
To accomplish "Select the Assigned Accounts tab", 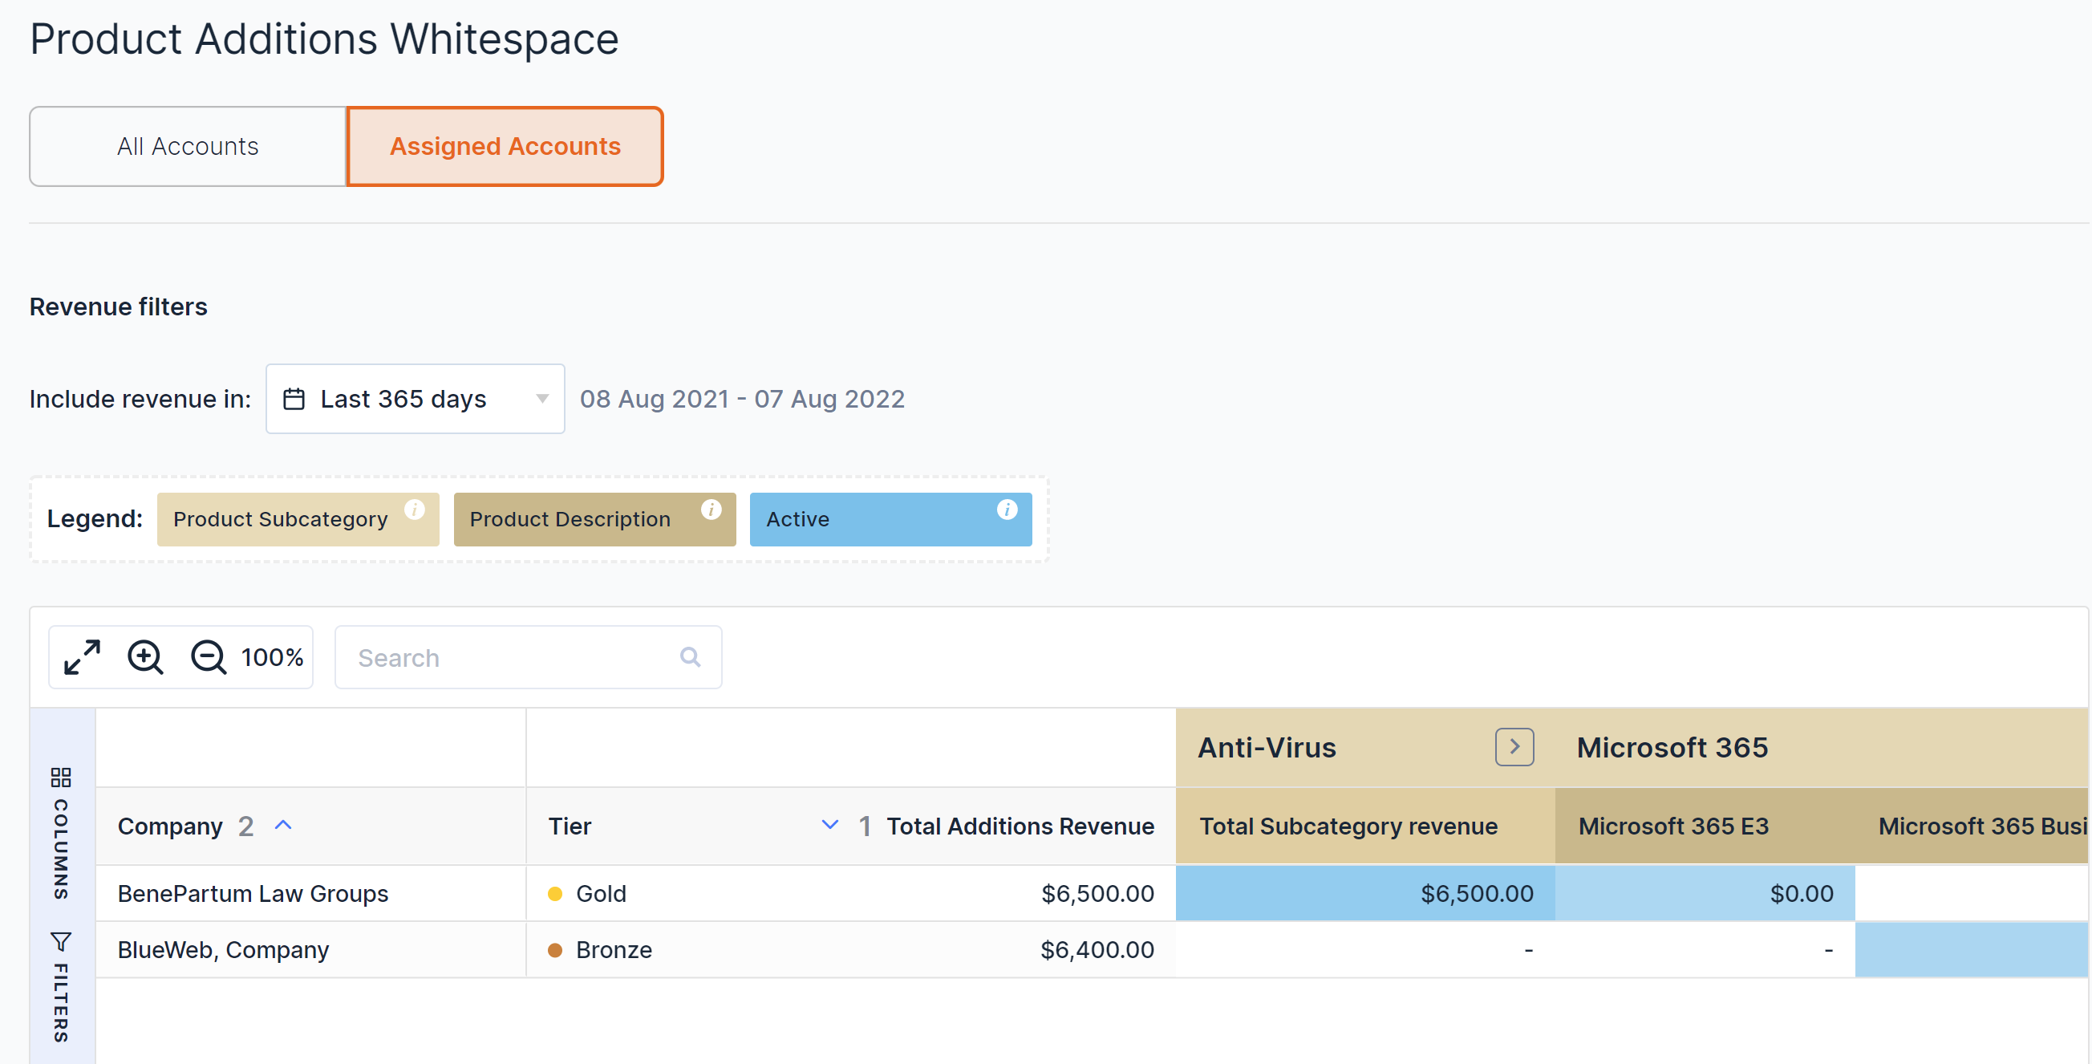I will [x=505, y=146].
